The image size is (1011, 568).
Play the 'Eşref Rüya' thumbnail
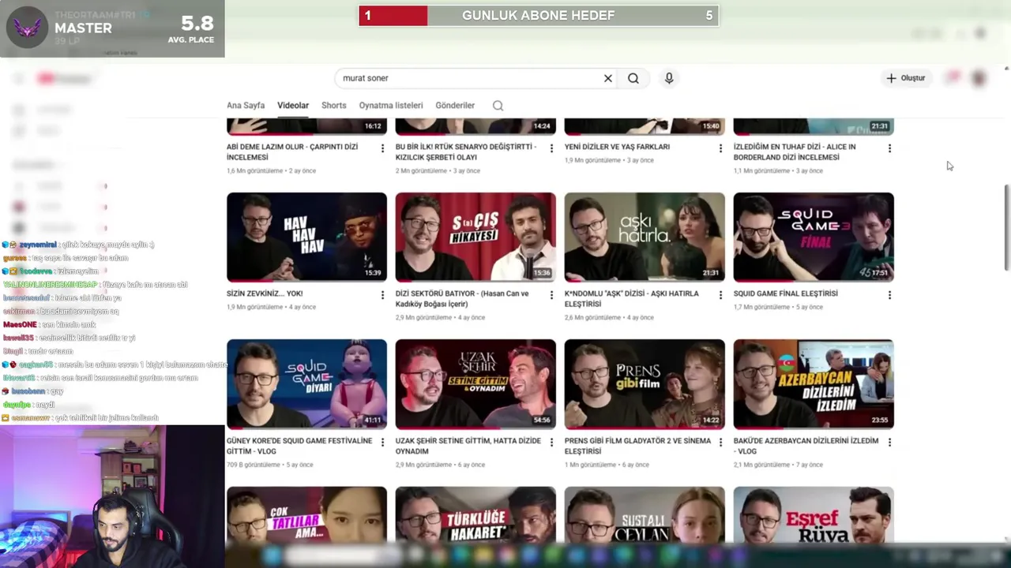point(814,514)
